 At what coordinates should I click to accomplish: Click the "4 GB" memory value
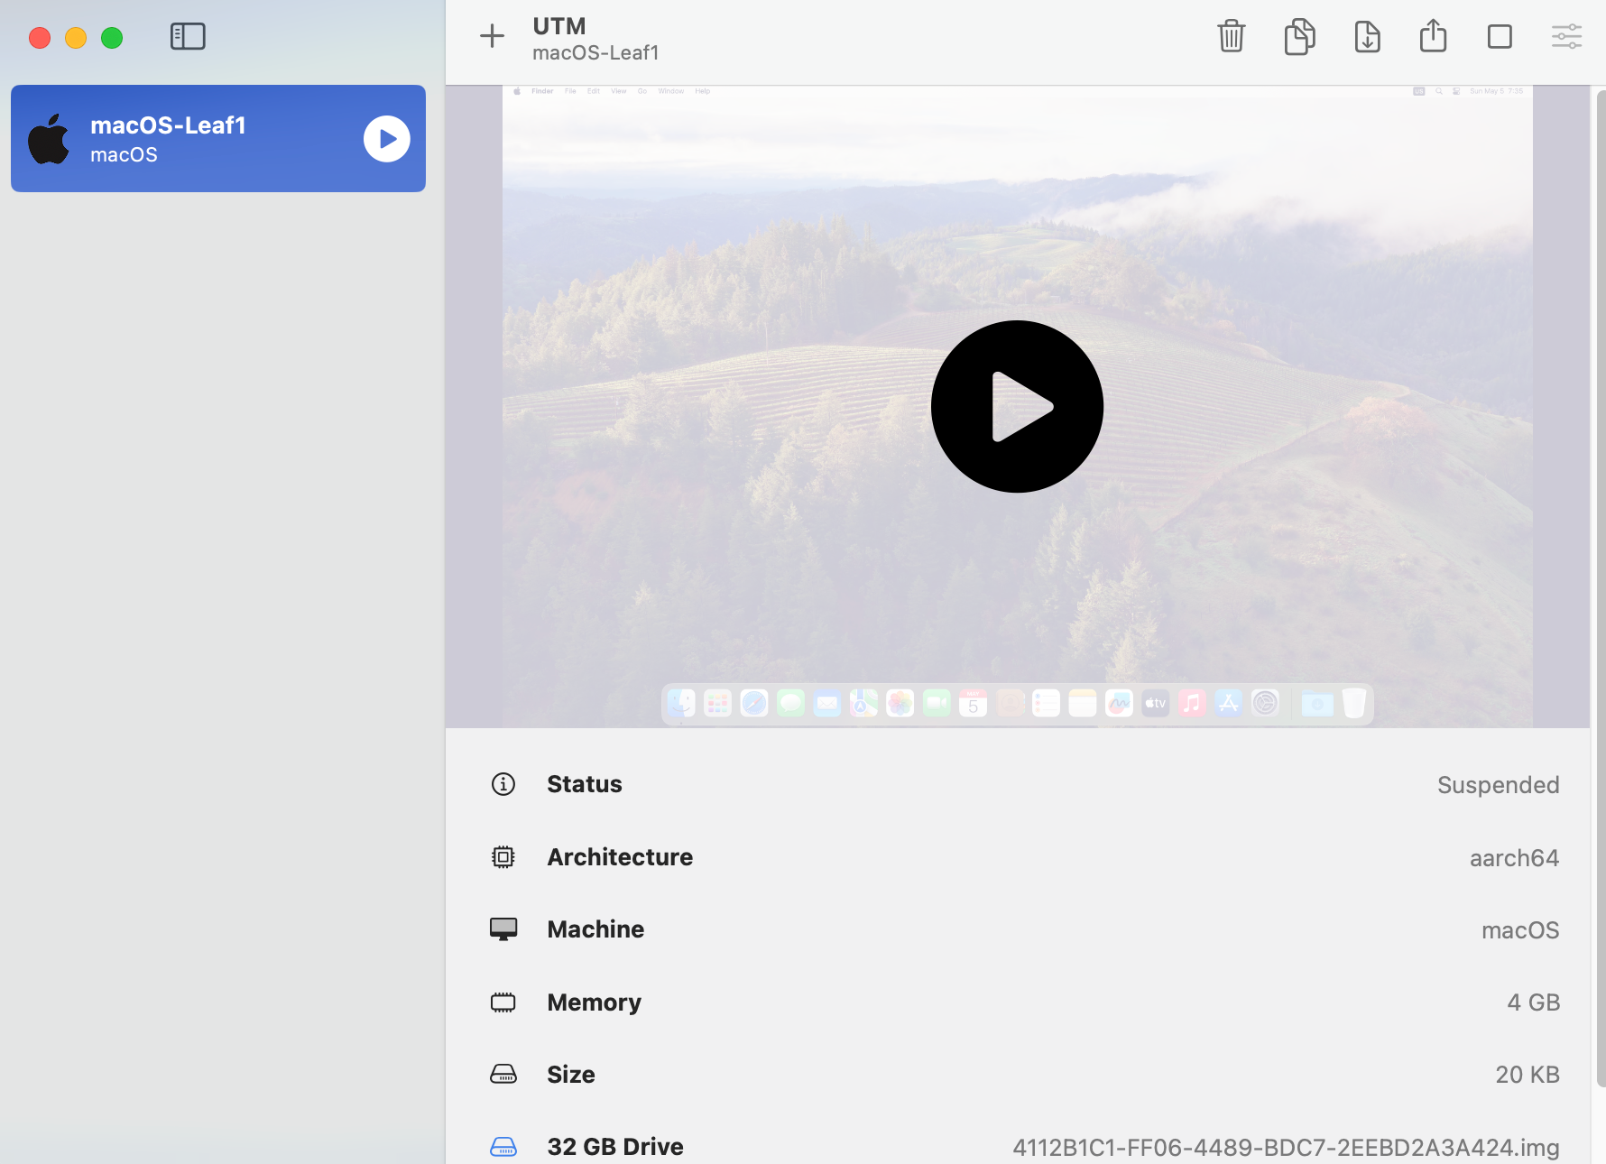coord(1533,1002)
